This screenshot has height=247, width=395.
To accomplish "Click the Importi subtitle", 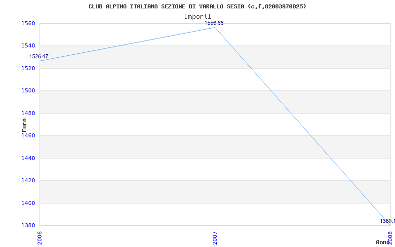I will tap(197, 17).
